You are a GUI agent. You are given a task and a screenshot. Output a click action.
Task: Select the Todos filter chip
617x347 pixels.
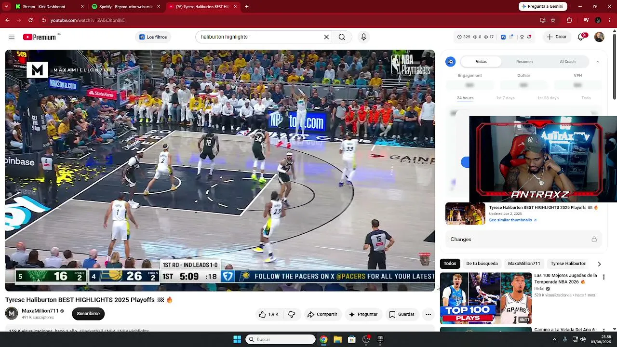[450, 264]
